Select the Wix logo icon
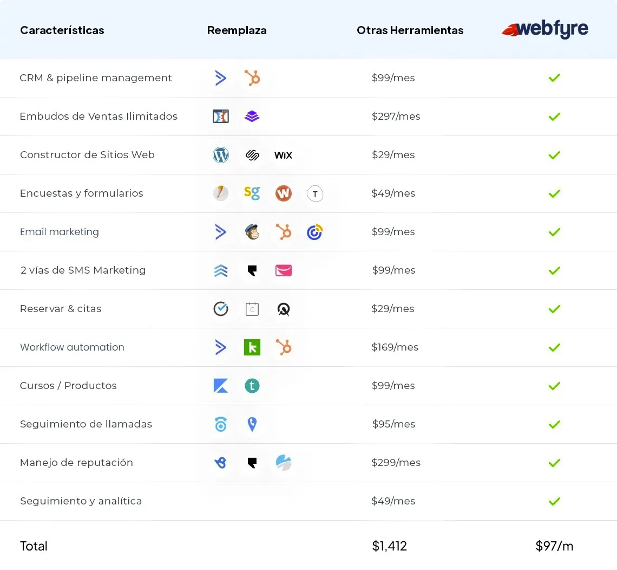This screenshot has height=570, width=617. [283, 156]
